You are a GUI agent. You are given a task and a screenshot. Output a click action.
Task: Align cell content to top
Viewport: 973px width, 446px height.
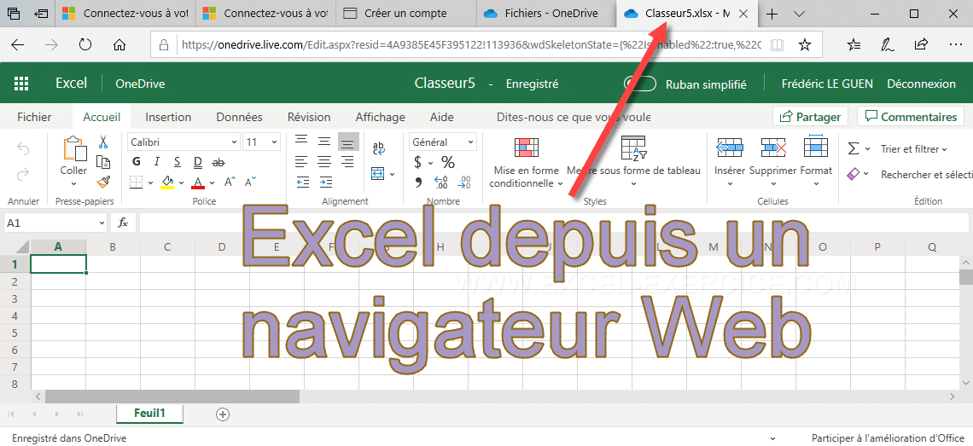pyautogui.click(x=301, y=142)
